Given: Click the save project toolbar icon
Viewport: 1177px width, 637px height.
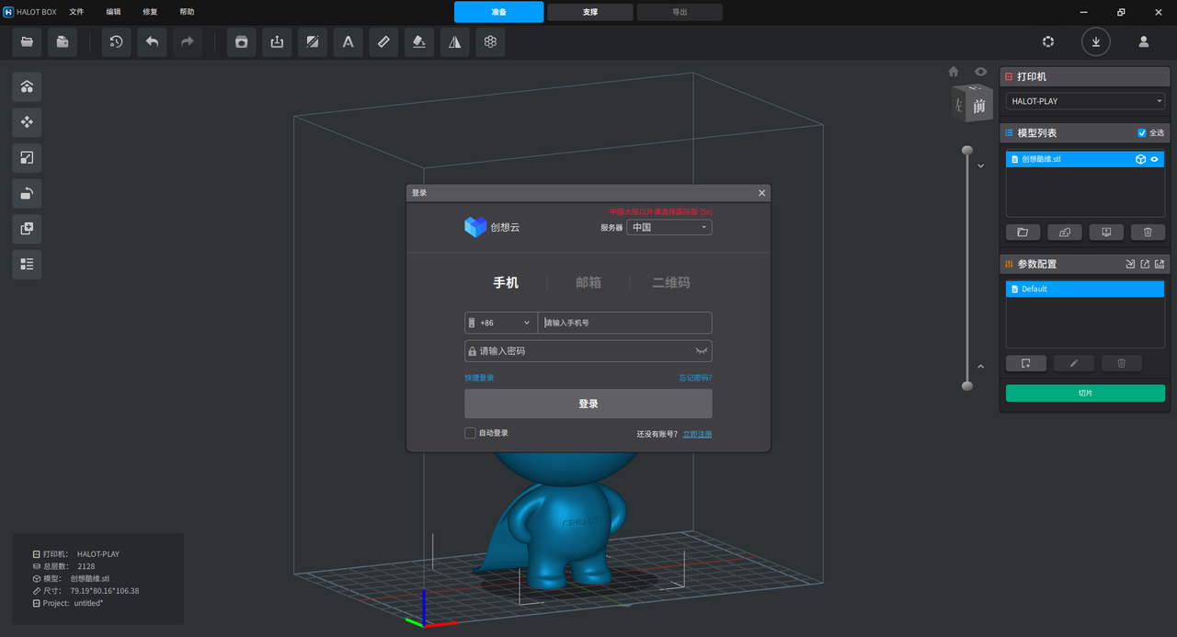Looking at the screenshot, I should 63,41.
